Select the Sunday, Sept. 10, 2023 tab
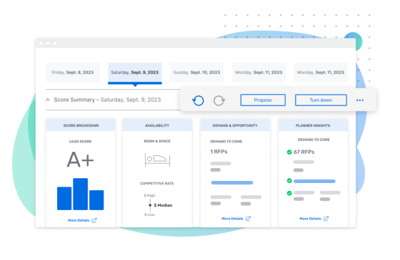 196,72
